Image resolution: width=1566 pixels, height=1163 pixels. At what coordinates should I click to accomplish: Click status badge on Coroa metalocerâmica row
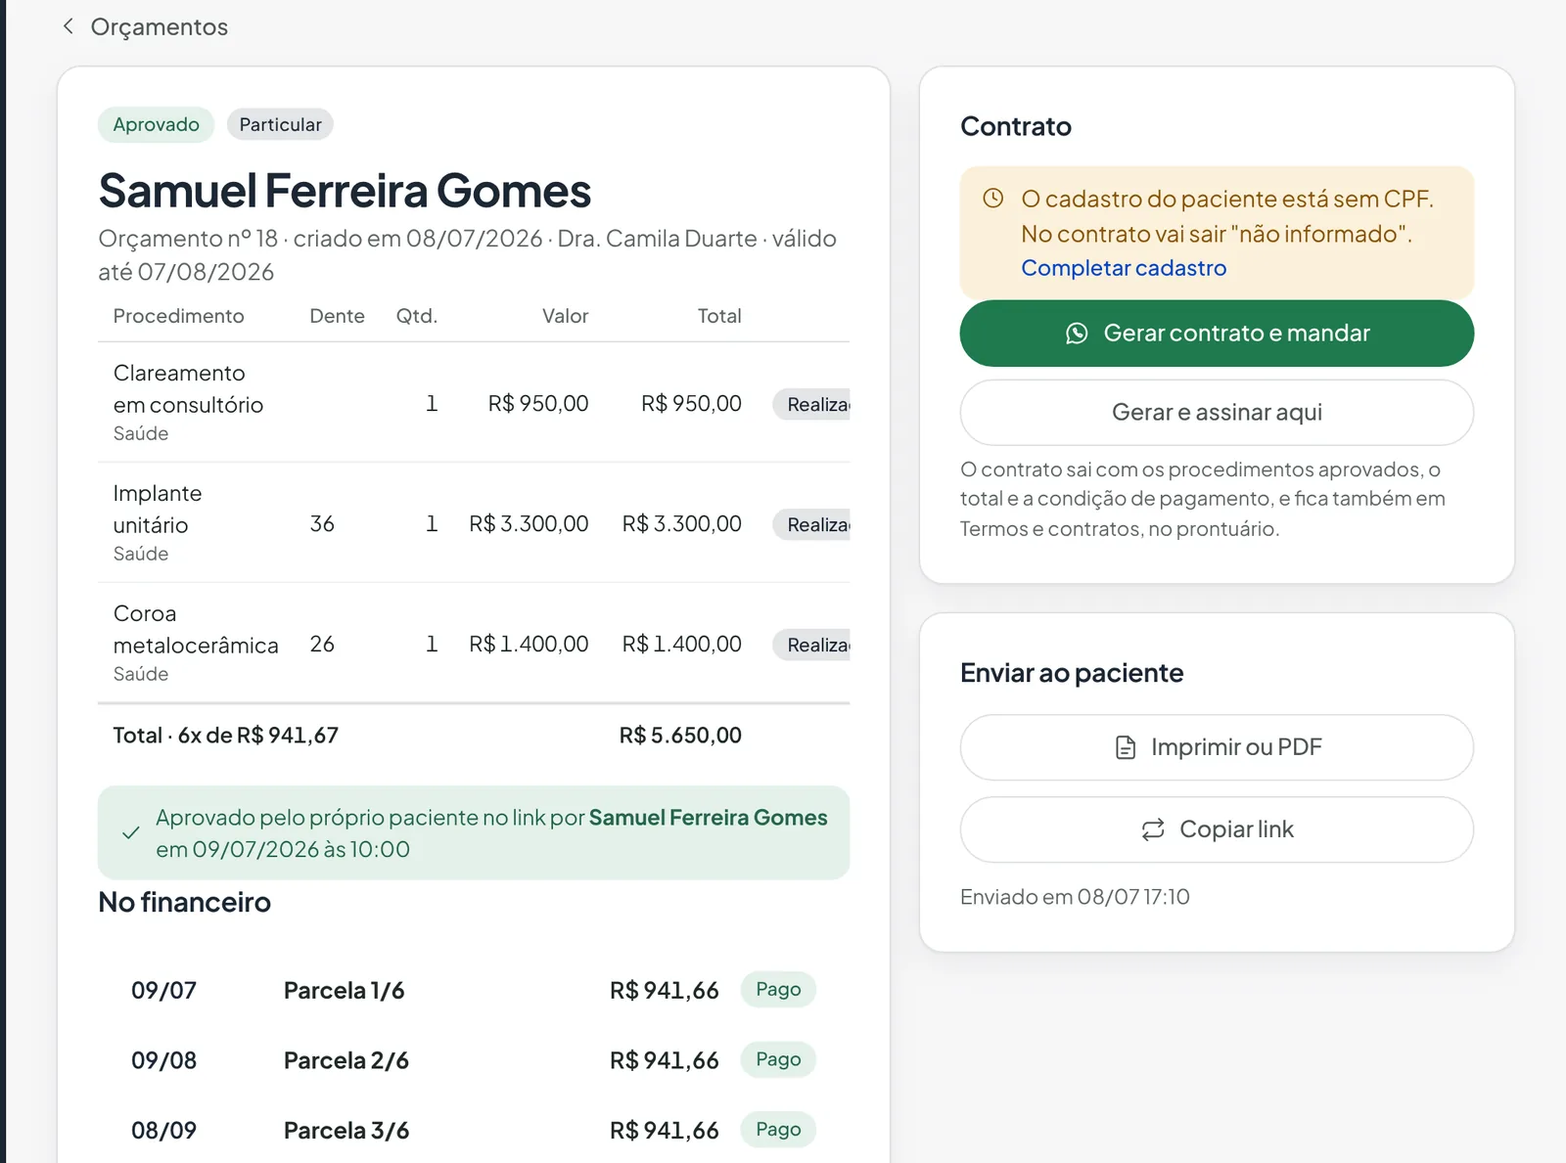811,645
